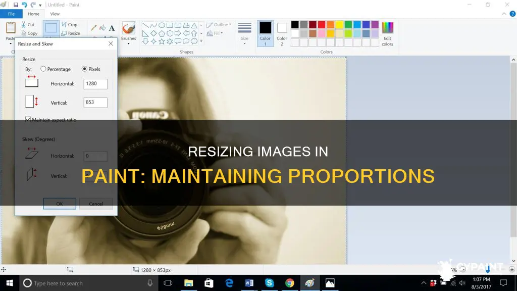Close the Resize and Skew dialog
This screenshot has width=517, height=291.
(x=111, y=43)
